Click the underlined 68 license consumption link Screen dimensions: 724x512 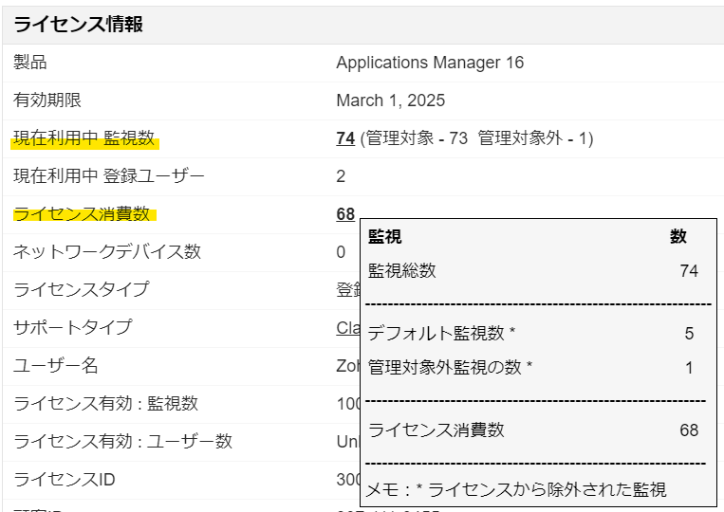pos(345,214)
